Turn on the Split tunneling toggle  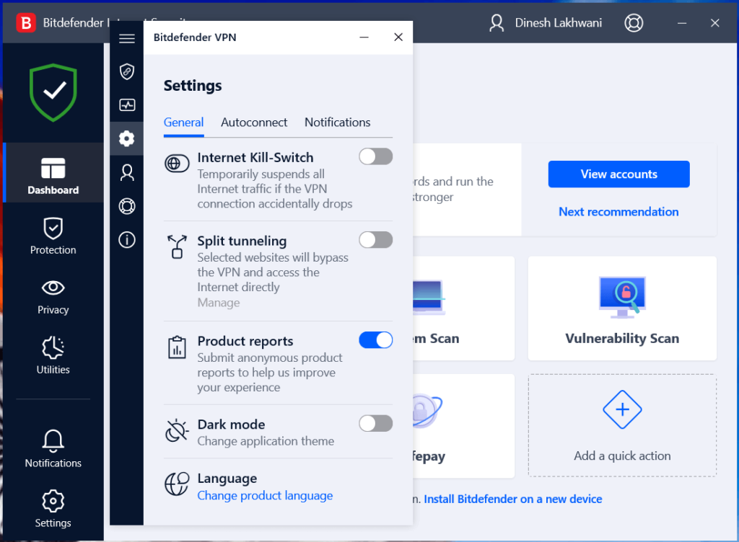pyautogui.click(x=375, y=240)
